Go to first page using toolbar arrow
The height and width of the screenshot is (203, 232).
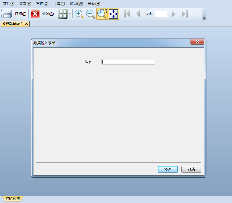point(127,14)
